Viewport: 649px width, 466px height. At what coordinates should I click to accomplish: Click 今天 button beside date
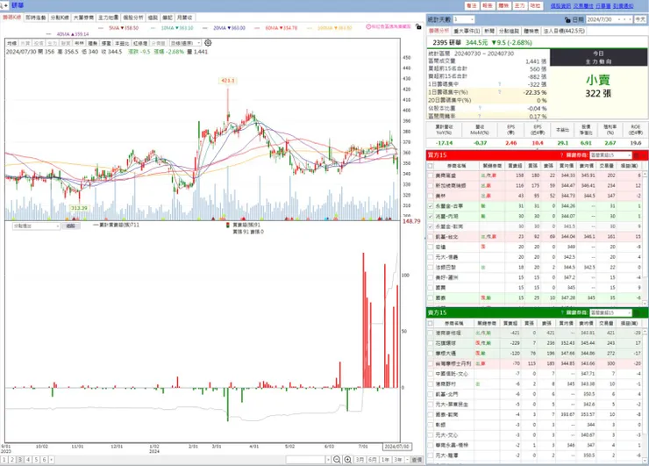(x=640, y=19)
